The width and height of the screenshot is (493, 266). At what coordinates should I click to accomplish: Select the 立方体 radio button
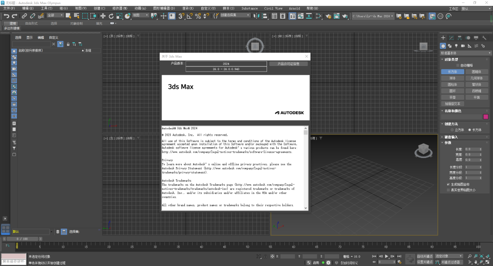point(452,130)
